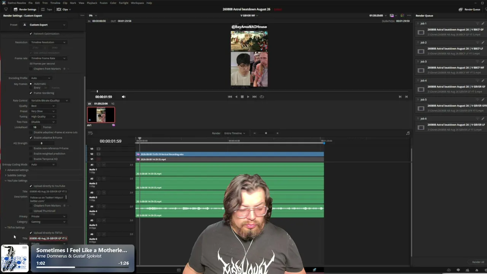Click the bypass color grades icon in viewer header
This screenshot has width=487, height=274.
point(402,16)
